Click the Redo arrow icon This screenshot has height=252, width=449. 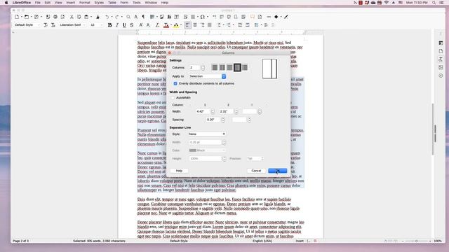116,17
